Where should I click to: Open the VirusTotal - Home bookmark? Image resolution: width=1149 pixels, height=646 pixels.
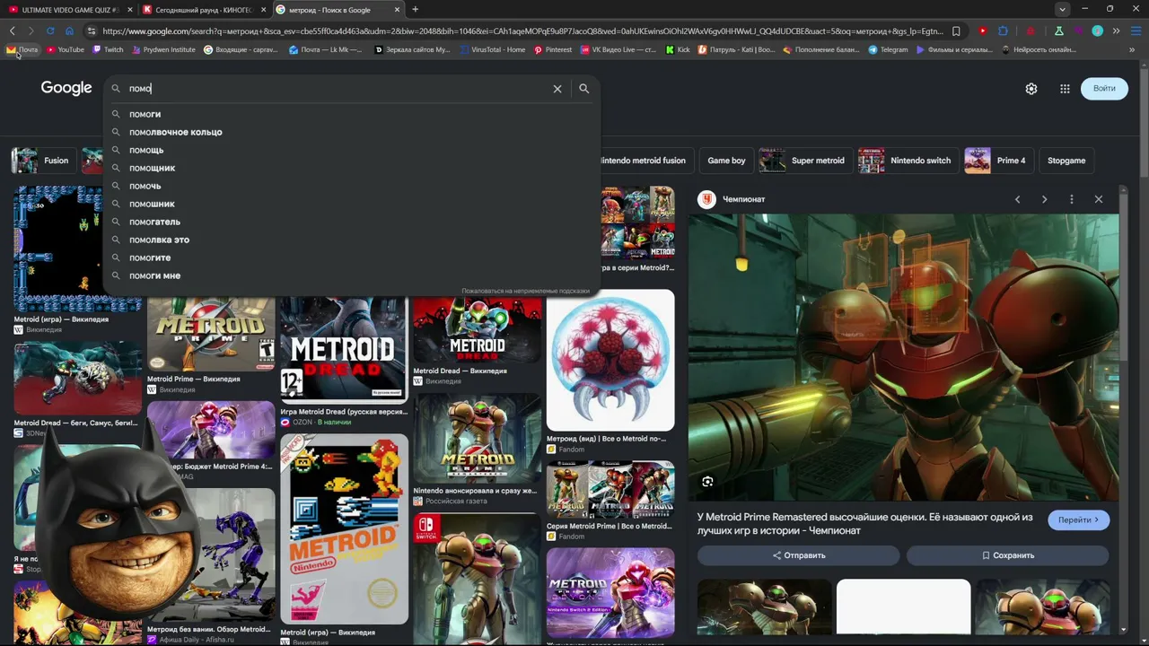coord(493,50)
